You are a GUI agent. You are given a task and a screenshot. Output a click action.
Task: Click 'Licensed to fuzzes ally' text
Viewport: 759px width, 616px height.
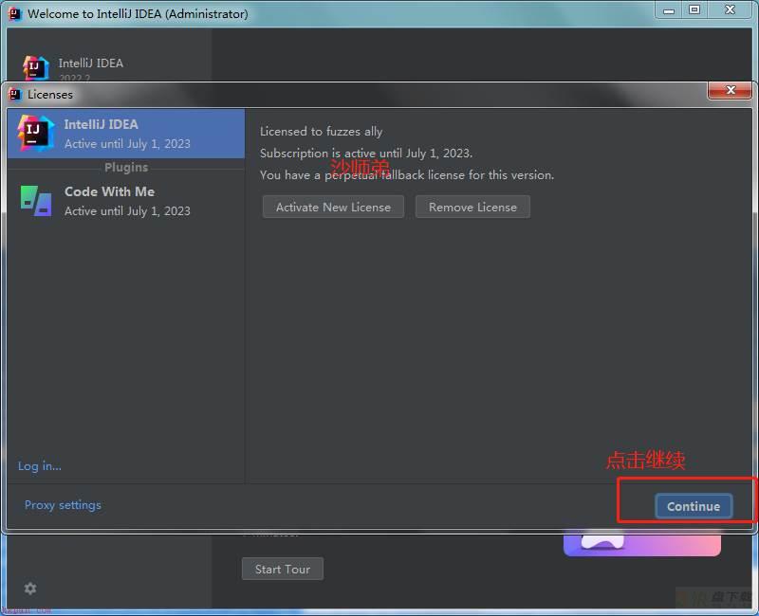tap(321, 132)
